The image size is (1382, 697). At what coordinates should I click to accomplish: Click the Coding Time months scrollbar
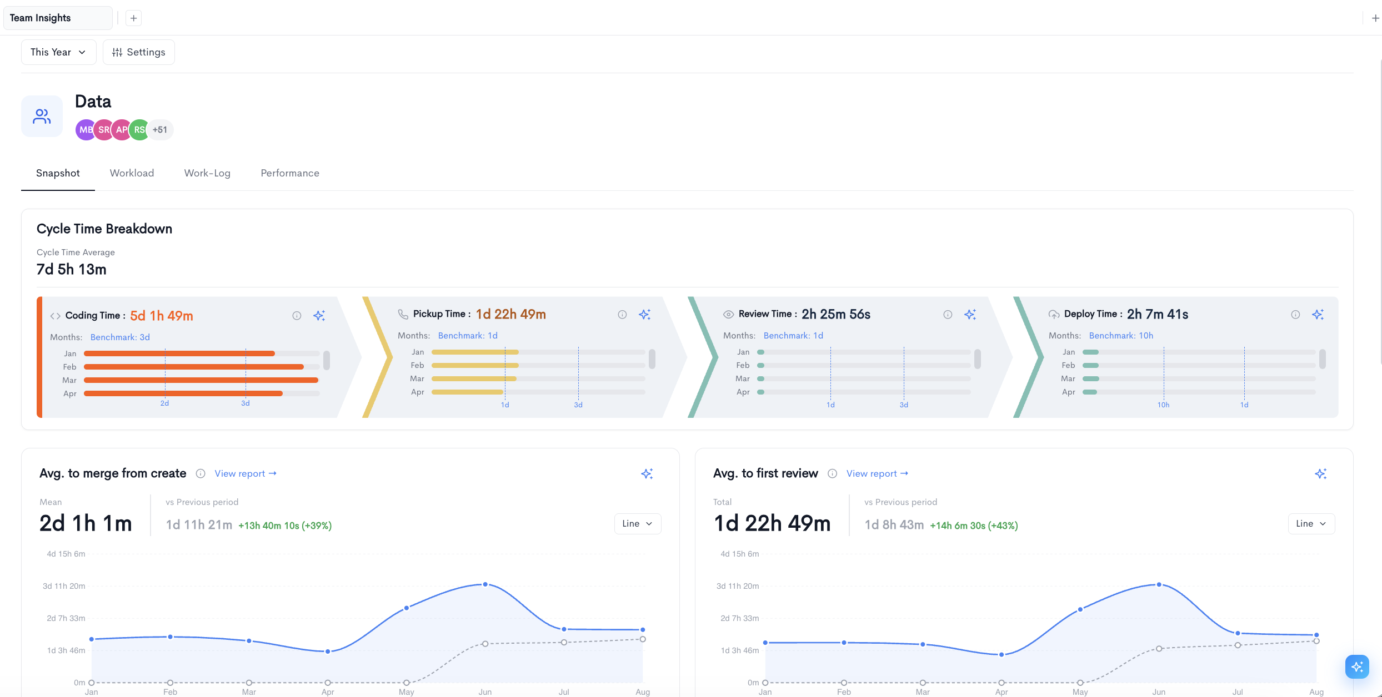click(327, 360)
